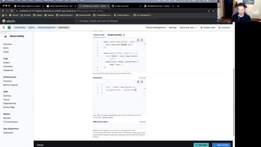261x147 pixels.
Task: Click the Add data icon
Action: point(219,27)
